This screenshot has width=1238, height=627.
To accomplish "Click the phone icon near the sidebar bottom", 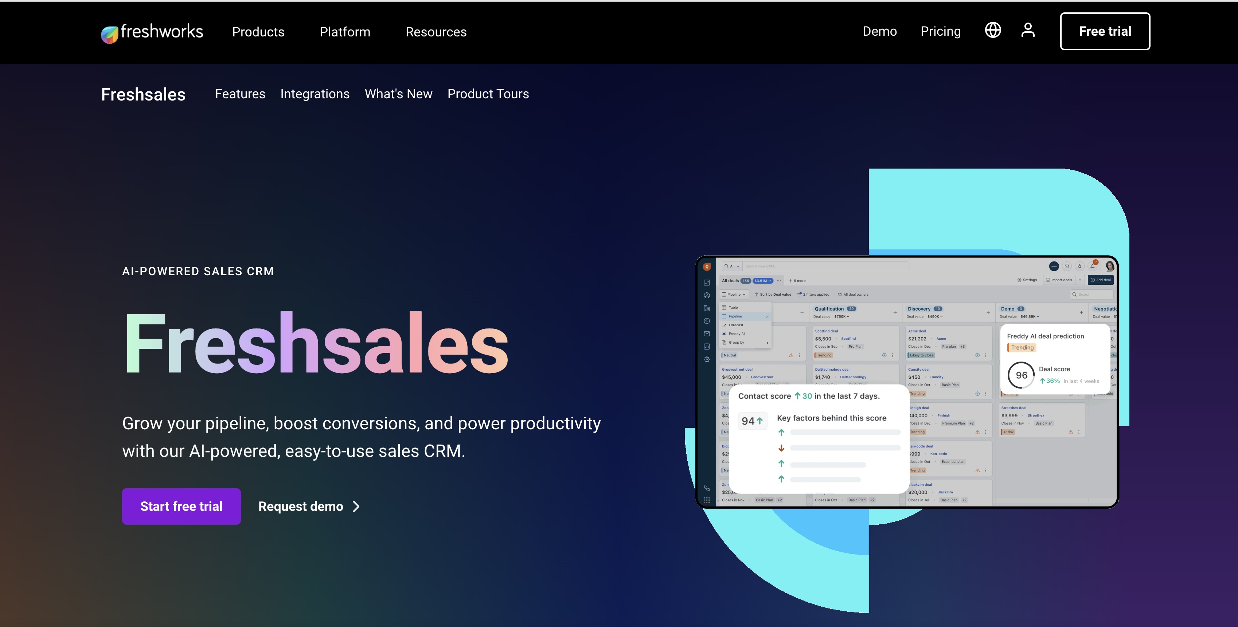I will 707,488.
